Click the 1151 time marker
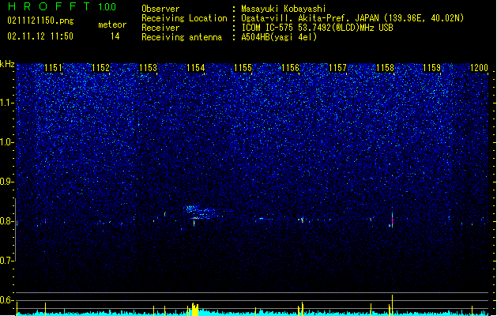 [x=53, y=68]
